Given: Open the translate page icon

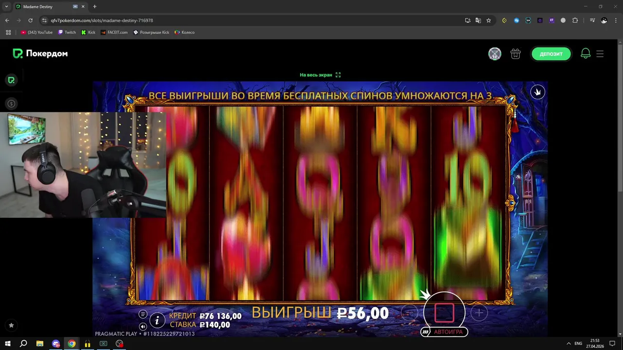Looking at the screenshot, I should coord(478,20).
